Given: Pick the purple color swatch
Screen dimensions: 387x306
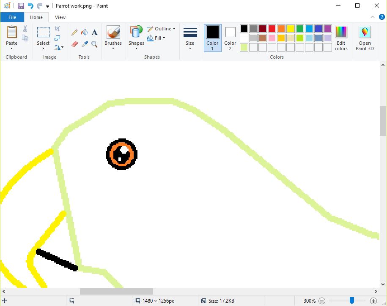Looking at the screenshot, I should (x=328, y=29).
